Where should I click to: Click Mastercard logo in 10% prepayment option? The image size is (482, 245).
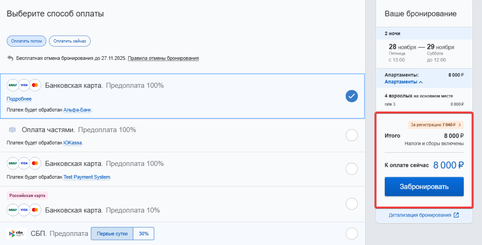[35, 210]
